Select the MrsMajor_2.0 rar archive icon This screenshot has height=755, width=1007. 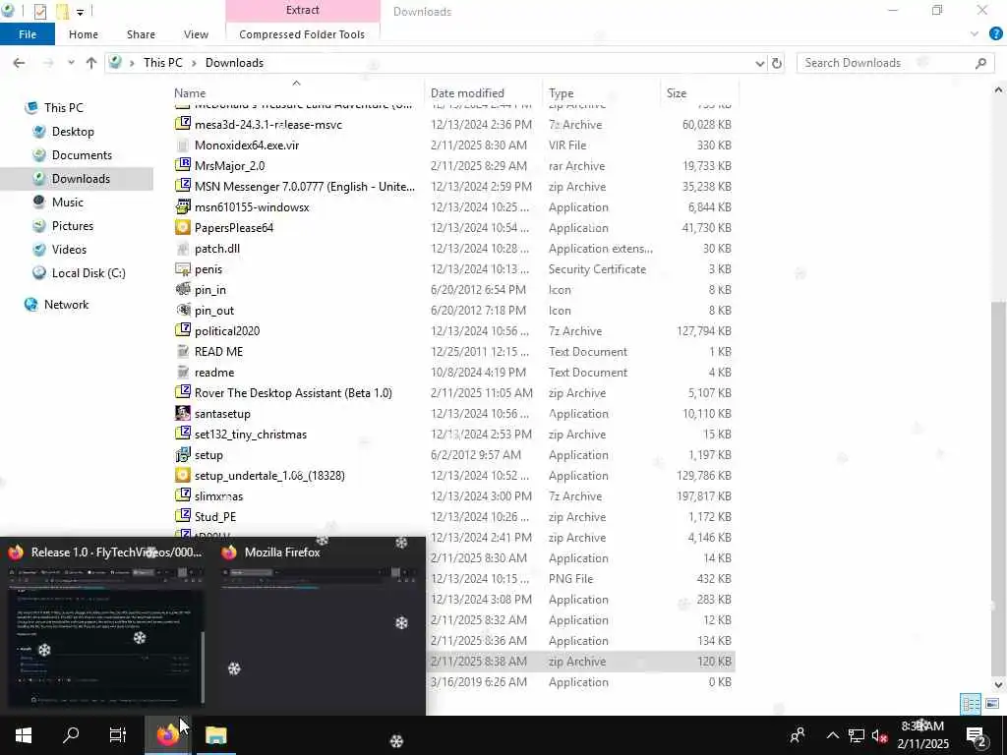[x=183, y=165]
